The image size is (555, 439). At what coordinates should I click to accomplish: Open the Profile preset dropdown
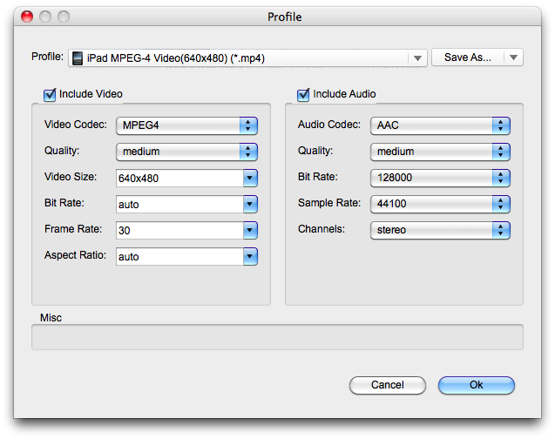click(x=247, y=58)
